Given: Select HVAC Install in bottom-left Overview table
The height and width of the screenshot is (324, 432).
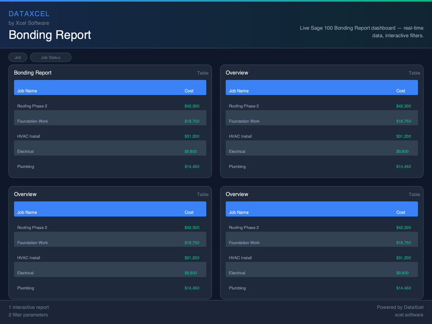Looking at the screenshot, I should click(x=29, y=258).
